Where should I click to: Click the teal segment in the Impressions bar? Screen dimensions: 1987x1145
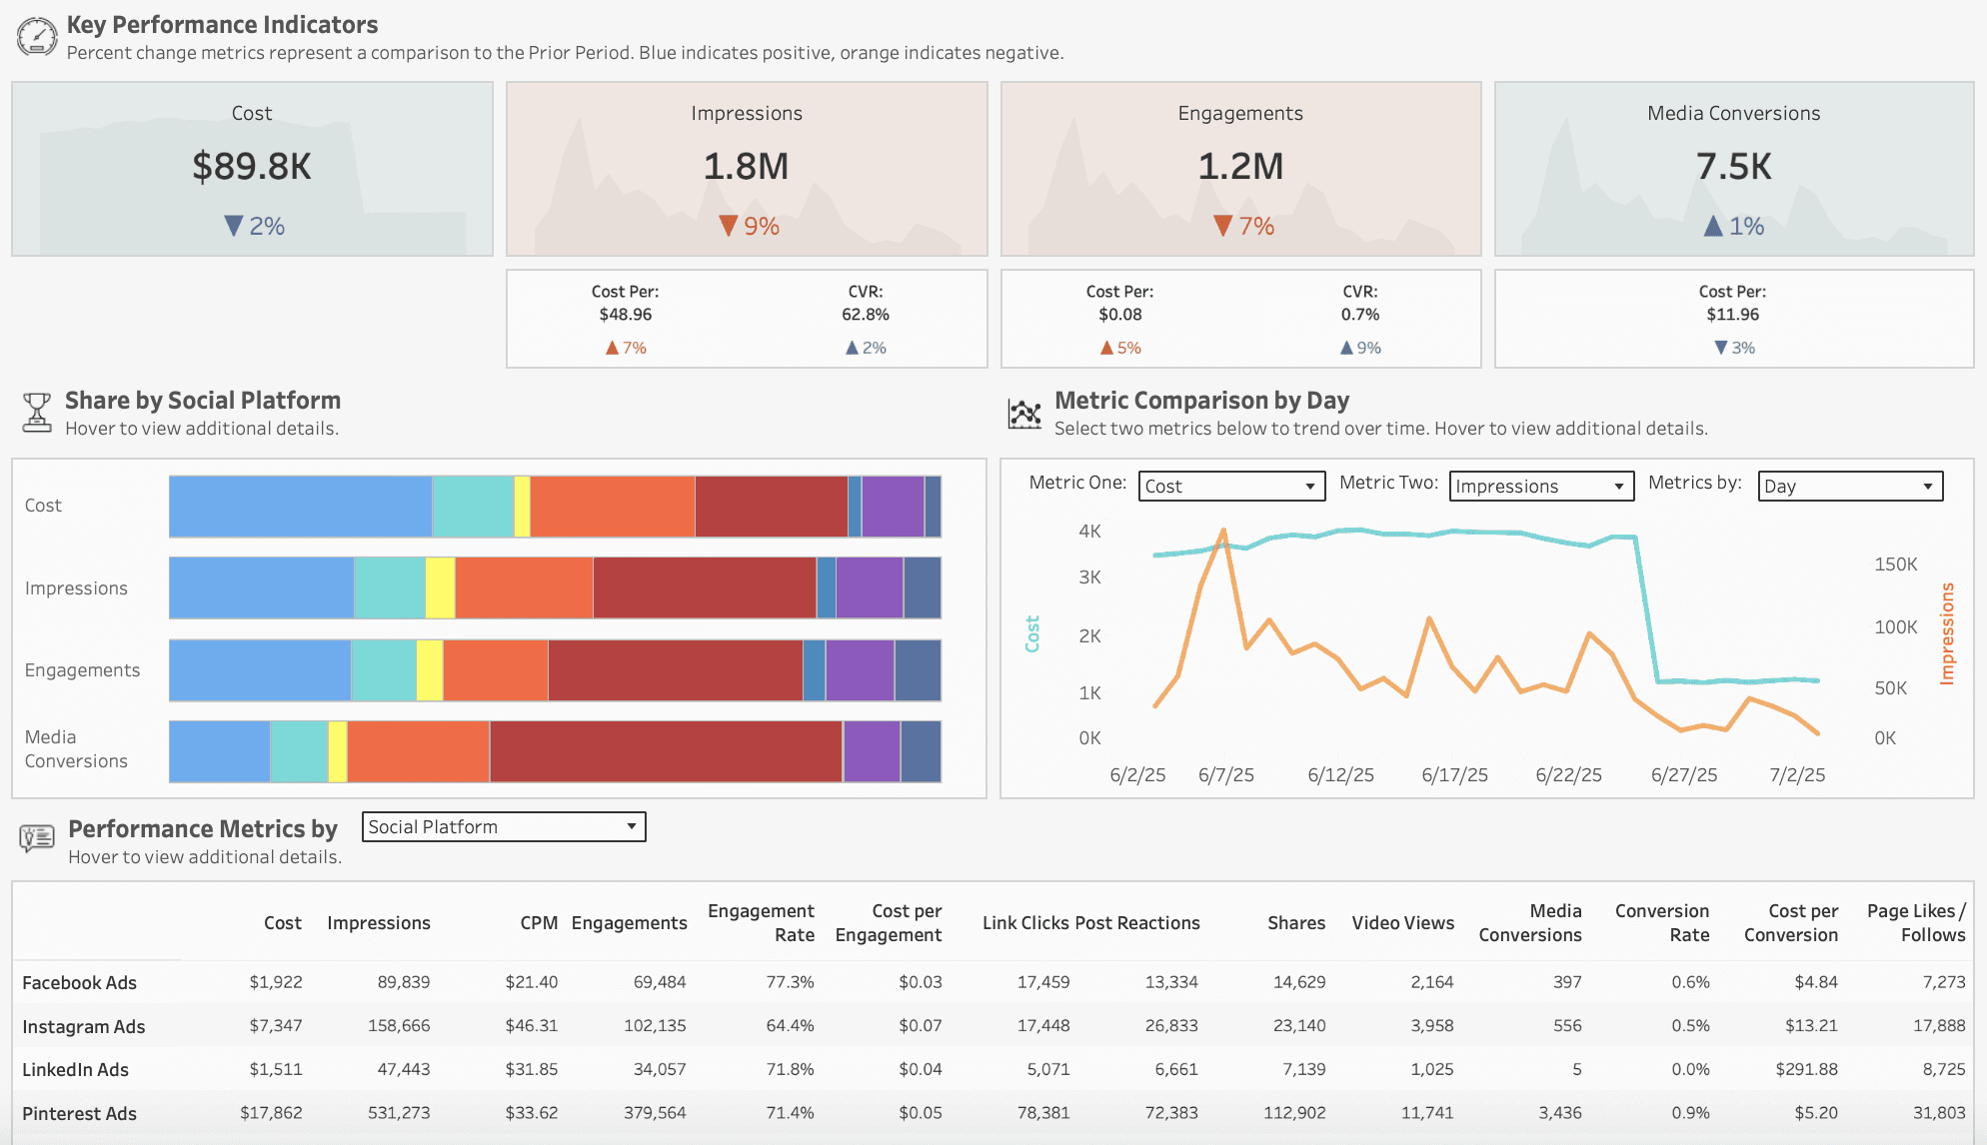[390, 588]
